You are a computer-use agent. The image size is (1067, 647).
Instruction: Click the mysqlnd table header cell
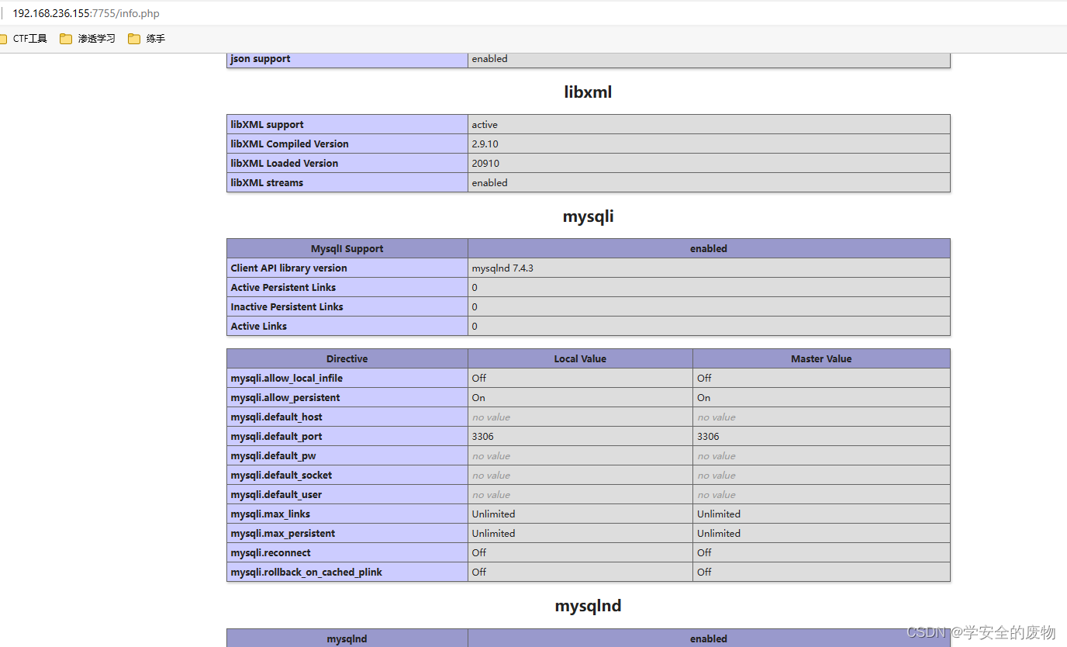347,638
